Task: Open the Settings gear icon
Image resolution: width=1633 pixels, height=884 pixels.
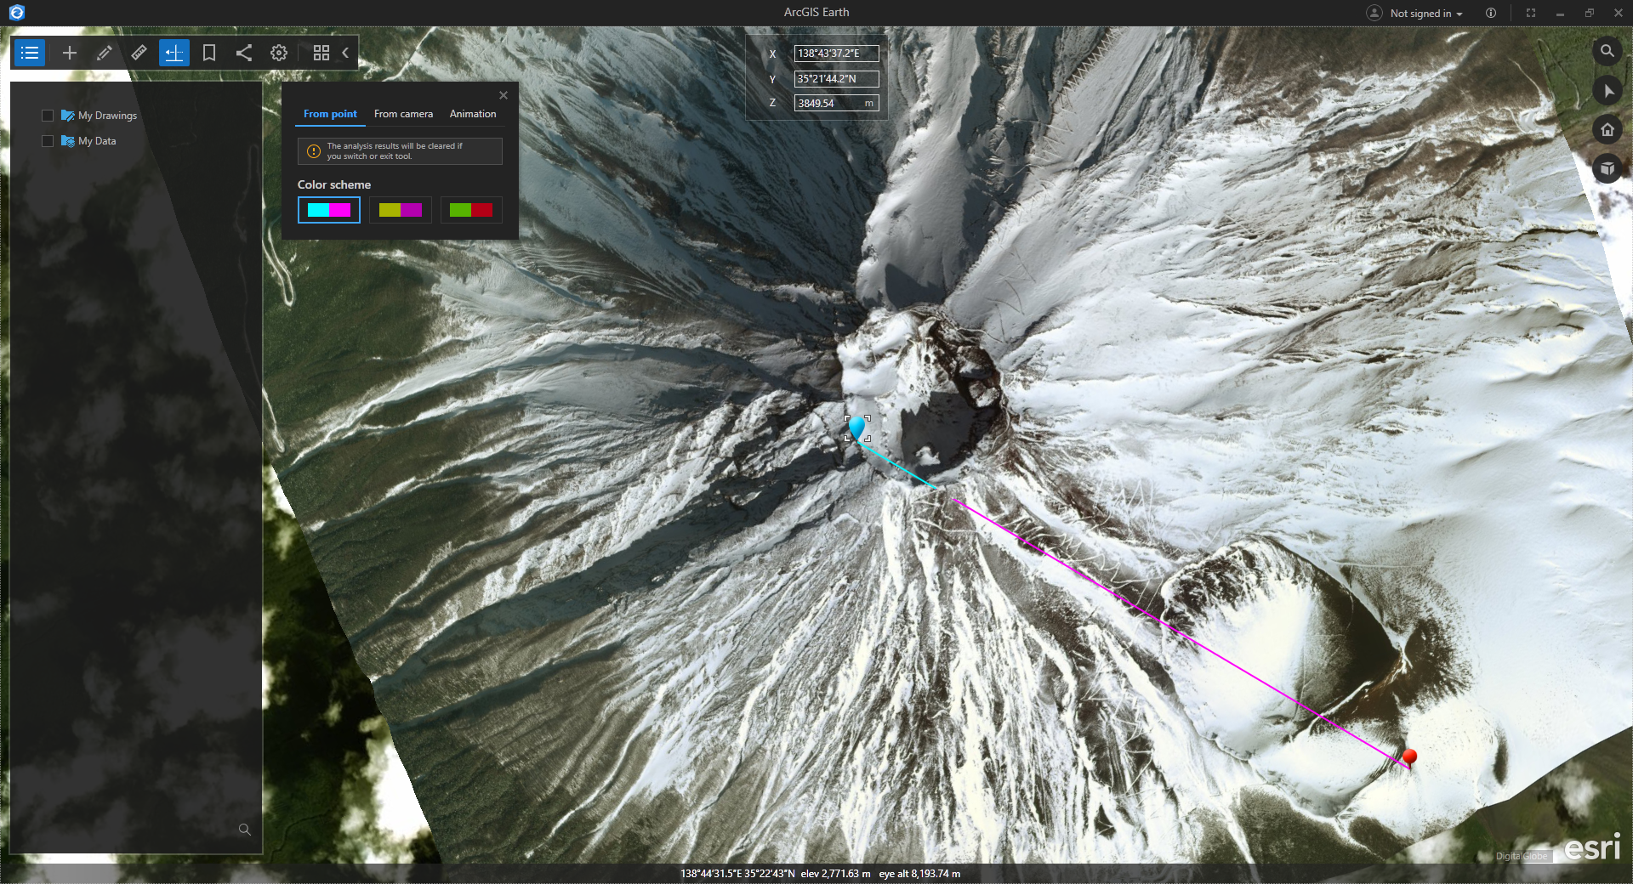Action: (x=279, y=53)
